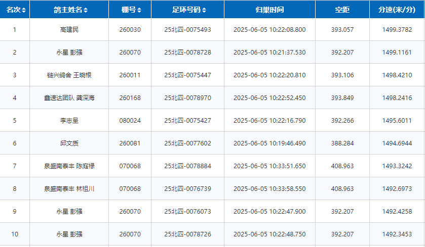Image resolution: width=425 pixels, height=247 pixels.
Task: Click the sort arrows next to 棚号
Action: [x=139, y=10]
